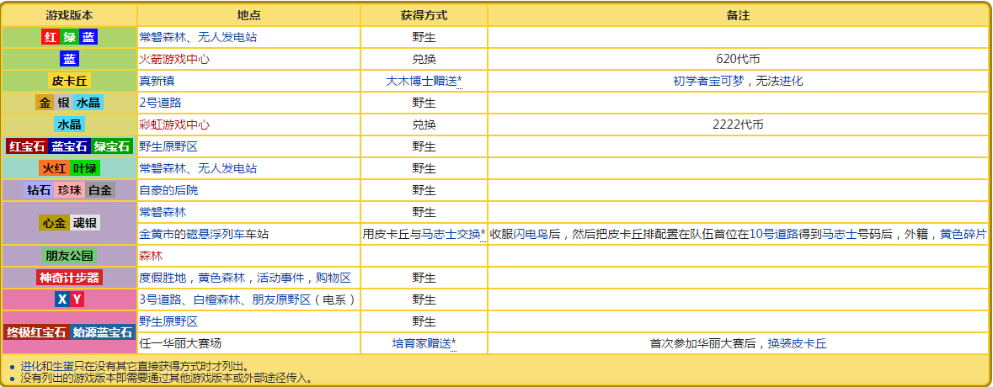This screenshot has width=993, height=387.
Task: Select the 心金 version badge
Action: [x=54, y=223]
